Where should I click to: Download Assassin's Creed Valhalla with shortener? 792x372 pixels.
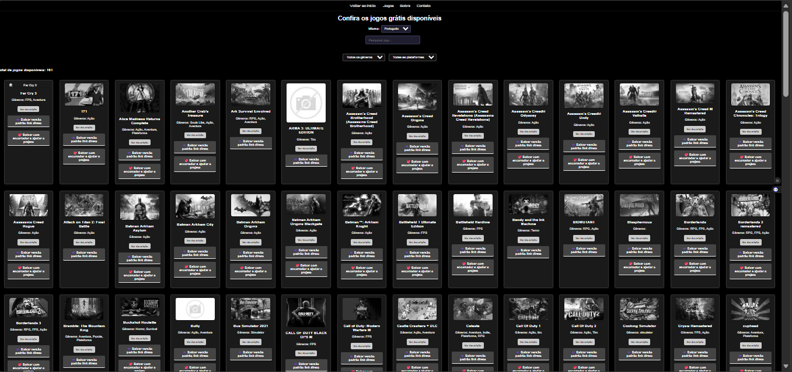pos(640,160)
